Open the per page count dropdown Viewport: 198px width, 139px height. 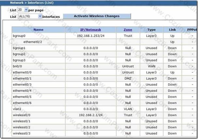tap(23, 10)
